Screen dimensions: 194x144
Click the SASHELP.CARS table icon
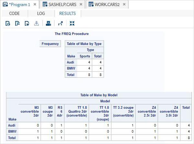45,4
